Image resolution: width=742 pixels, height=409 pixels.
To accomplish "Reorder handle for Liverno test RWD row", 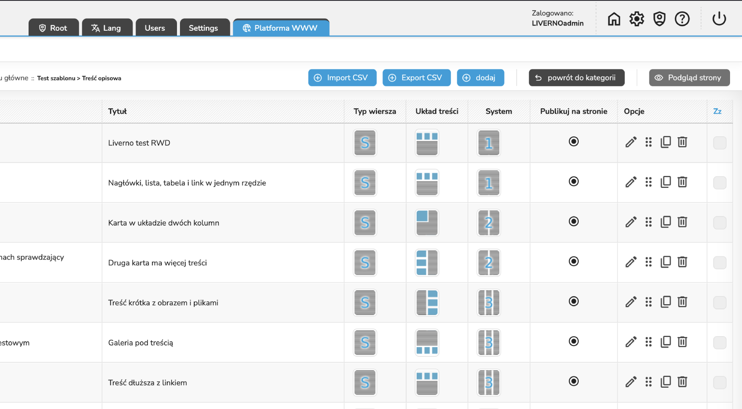I will click(649, 142).
